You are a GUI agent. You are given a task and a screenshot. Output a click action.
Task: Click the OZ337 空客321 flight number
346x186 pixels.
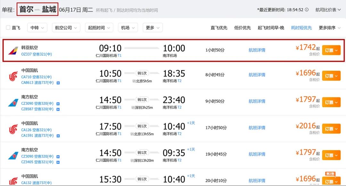[x=37, y=54]
